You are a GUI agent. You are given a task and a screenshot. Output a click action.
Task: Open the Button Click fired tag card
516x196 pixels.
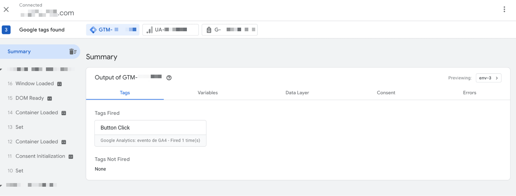pos(150,133)
